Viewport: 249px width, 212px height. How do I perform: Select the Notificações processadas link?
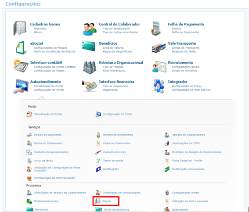[188, 169]
